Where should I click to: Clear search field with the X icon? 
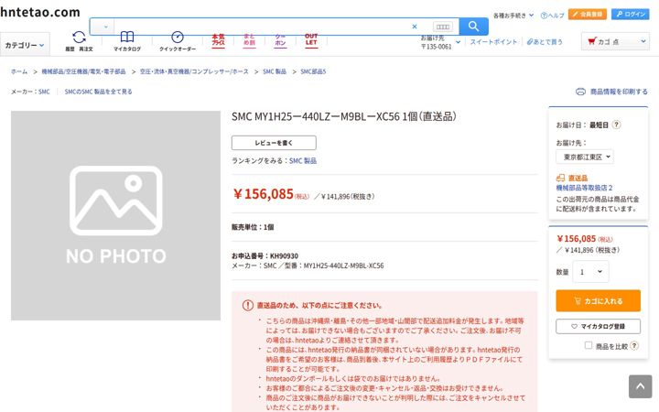click(415, 27)
